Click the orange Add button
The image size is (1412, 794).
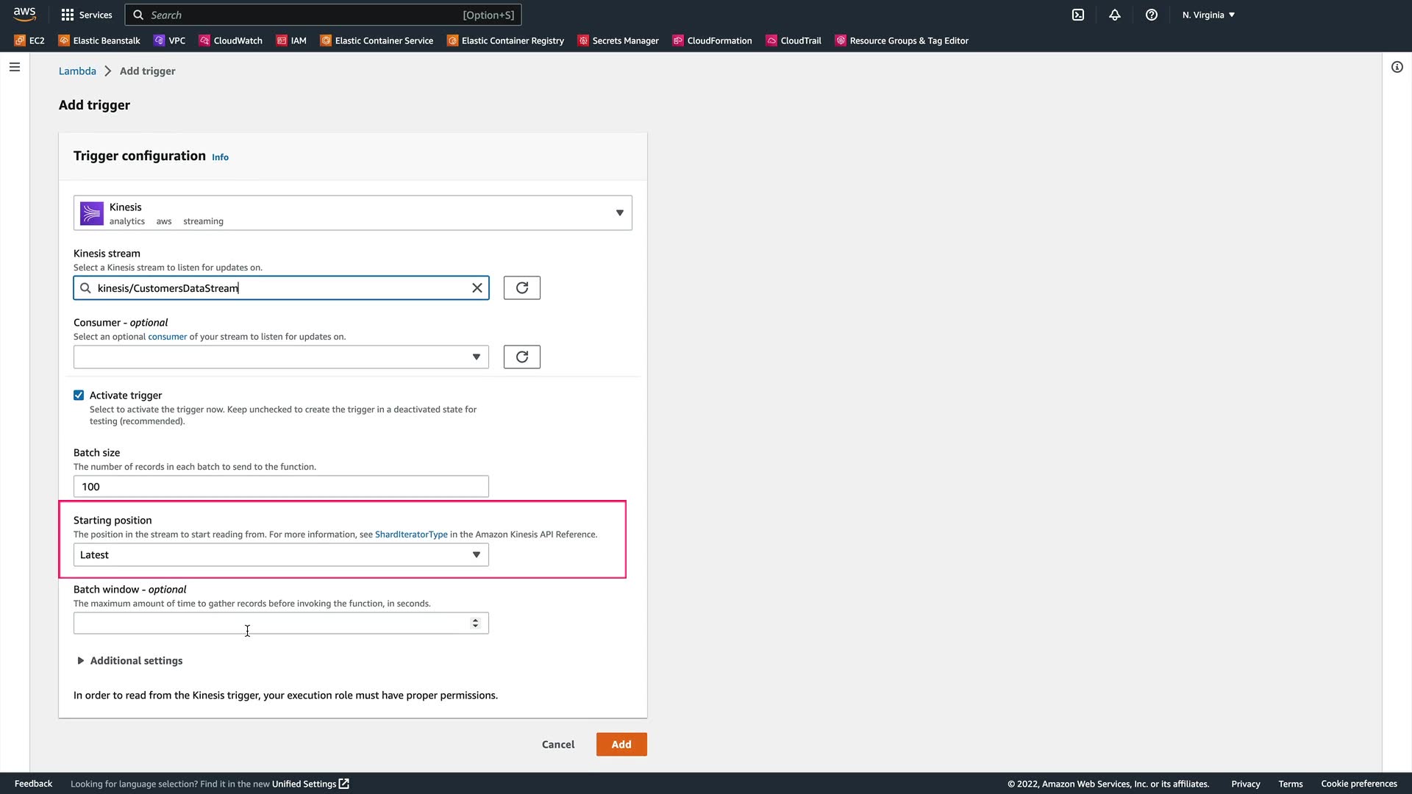tap(621, 744)
